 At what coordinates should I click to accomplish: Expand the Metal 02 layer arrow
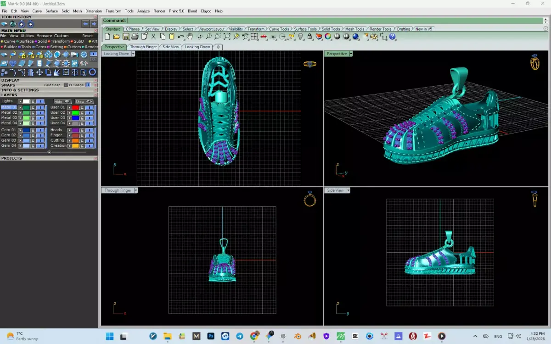tap(20, 113)
